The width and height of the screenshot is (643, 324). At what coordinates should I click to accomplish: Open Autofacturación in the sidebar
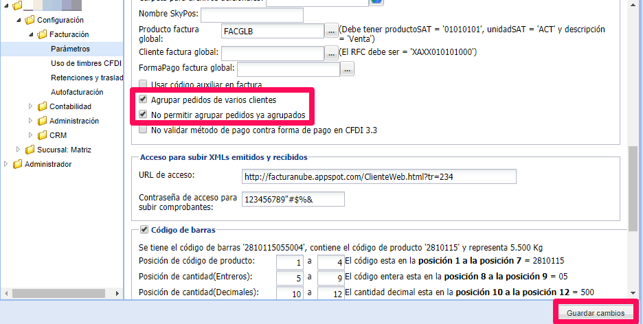(77, 92)
